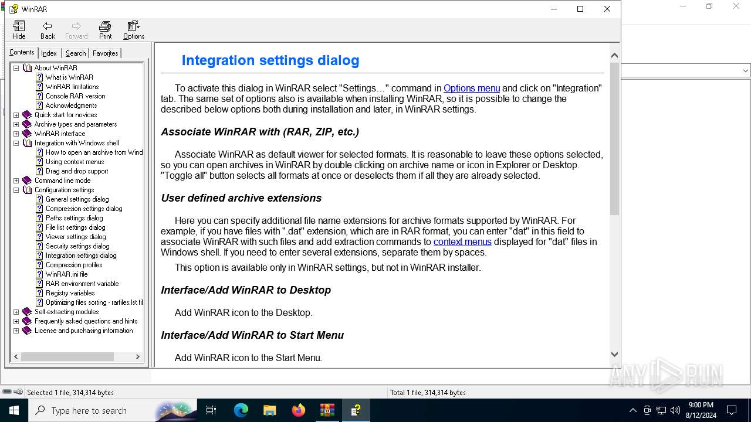Click the Windows Start button
751x422 pixels.
tap(14, 410)
